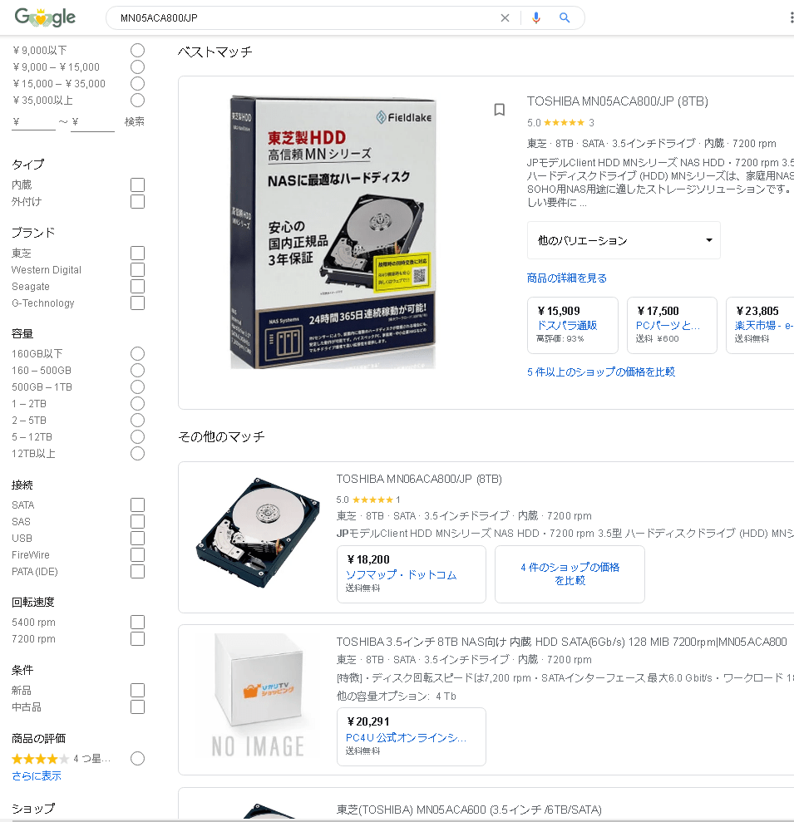Submit search with magnifying glass icon
794x822 pixels.
[x=565, y=17]
